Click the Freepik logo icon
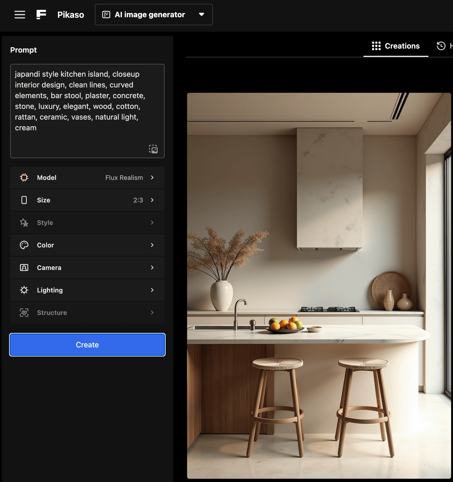 (x=41, y=15)
